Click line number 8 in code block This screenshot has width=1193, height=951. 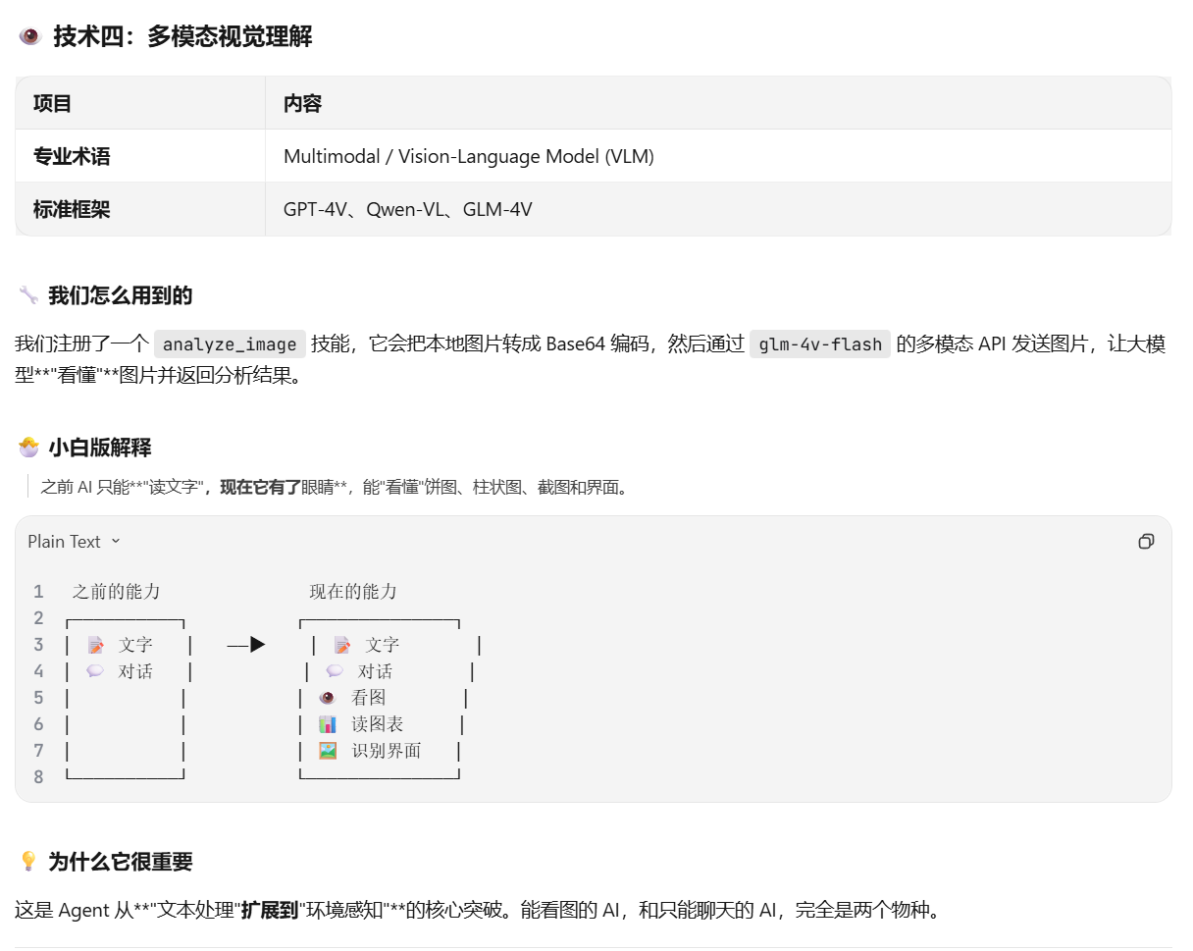pyautogui.click(x=38, y=777)
